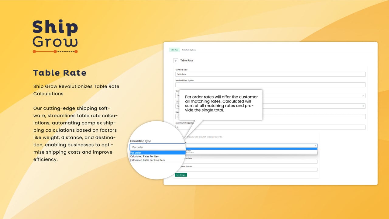Click the magnified Per order select box
Viewport: 389px width, 219px height.
pos(158,147)
